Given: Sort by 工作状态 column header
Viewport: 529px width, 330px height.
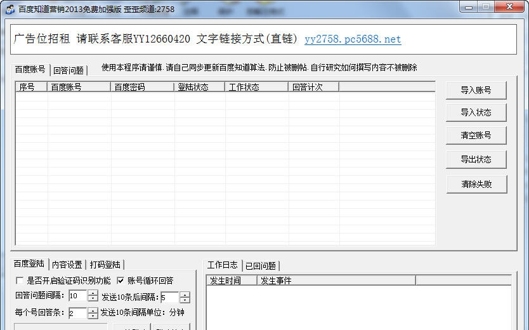Looking at the screenshot, I should pos(256,87).
